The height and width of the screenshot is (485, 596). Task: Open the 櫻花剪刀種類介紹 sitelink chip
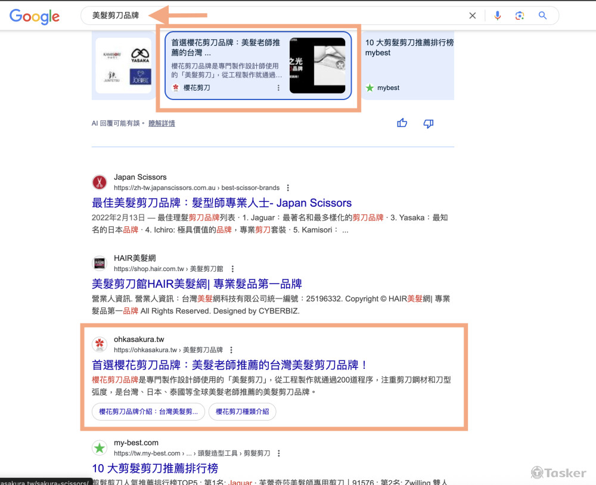[243, 412]
